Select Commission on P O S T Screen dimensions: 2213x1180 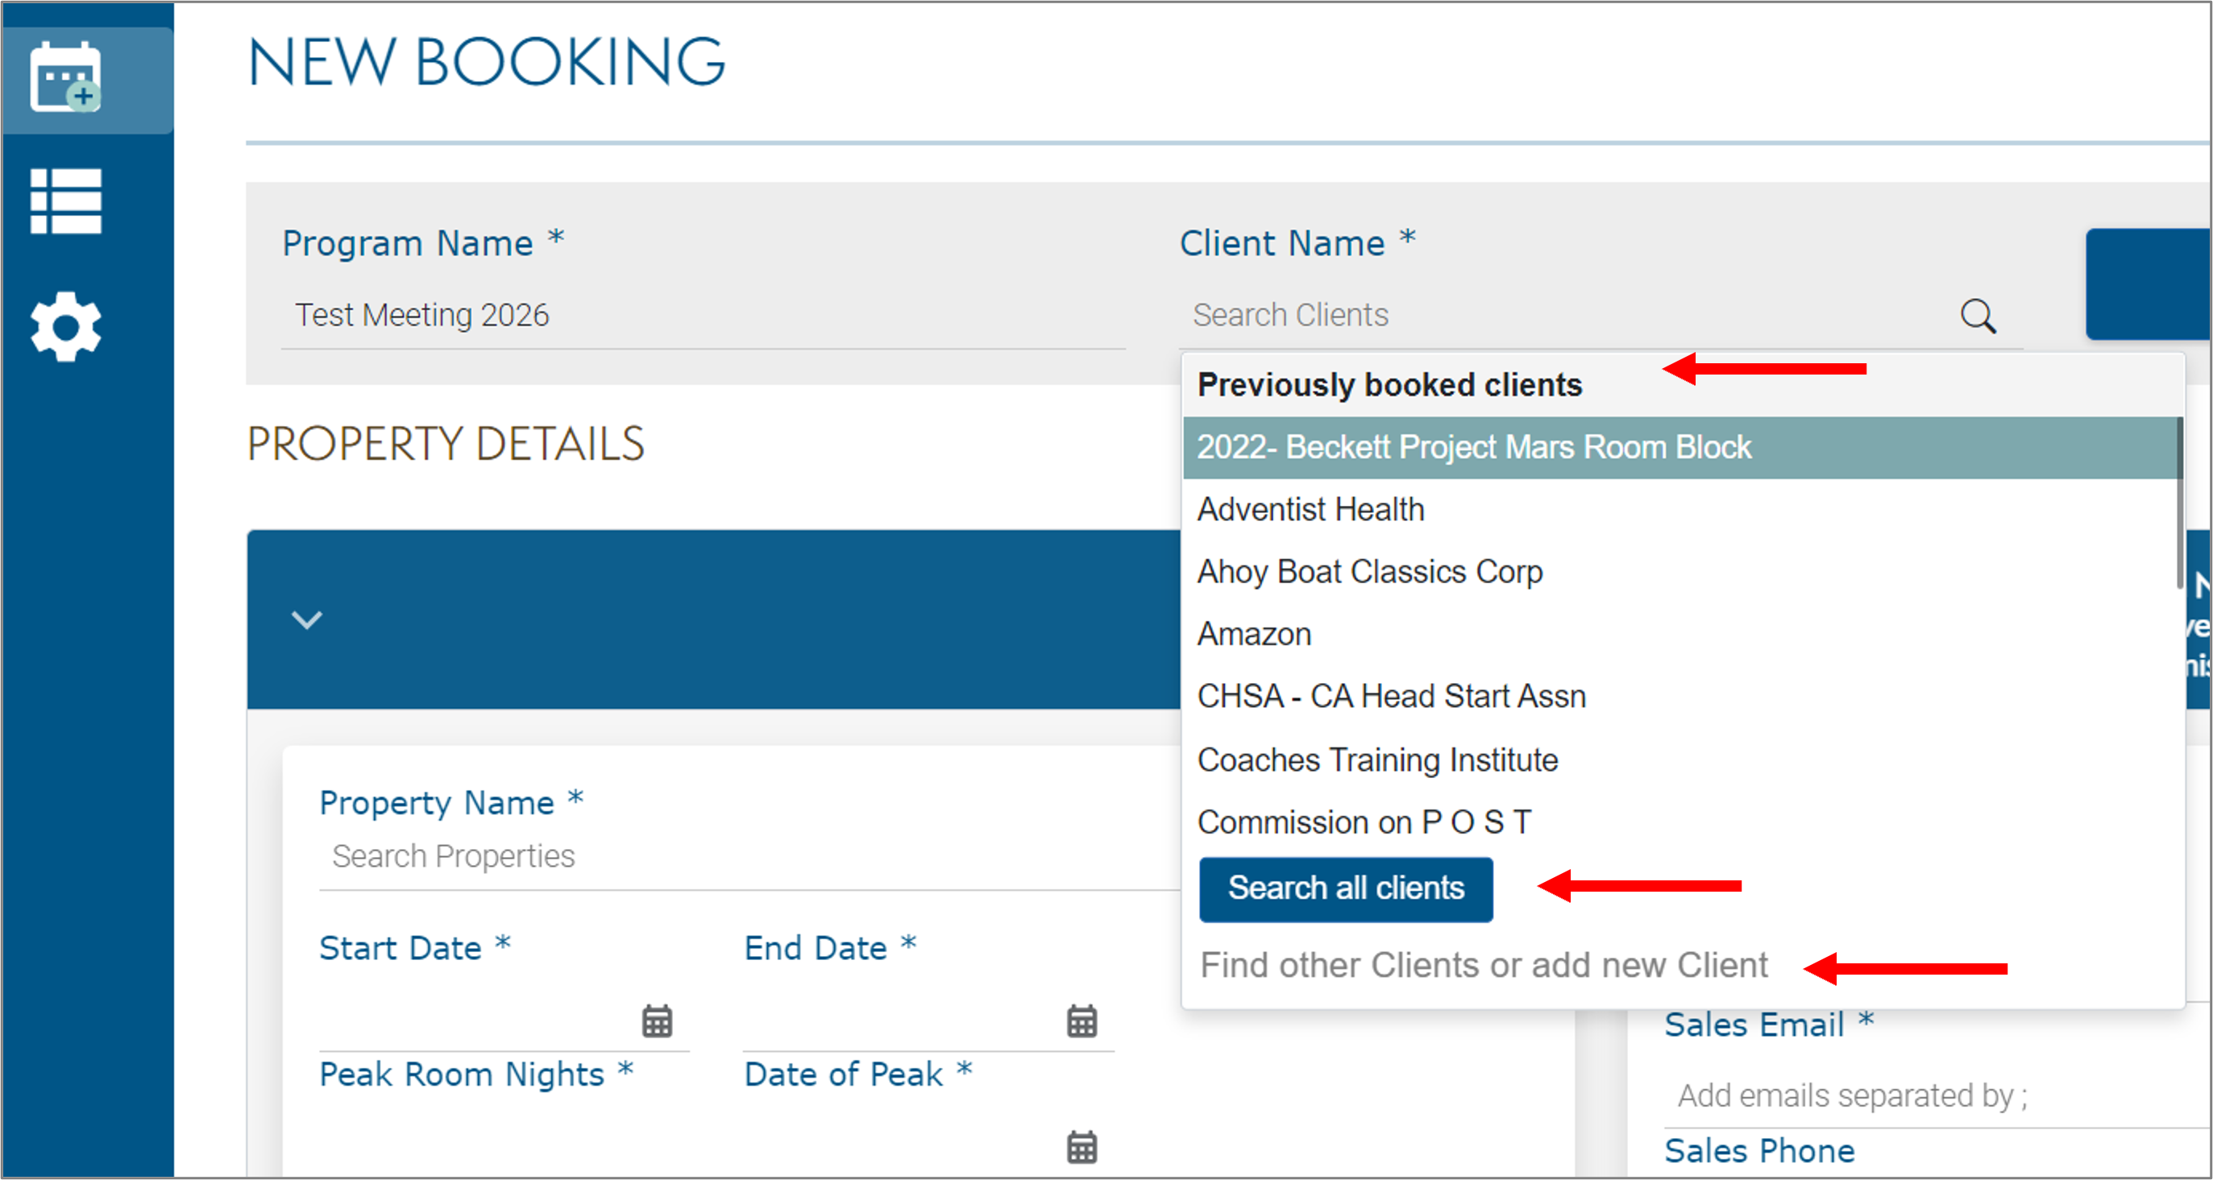[x=1364, y=822]
